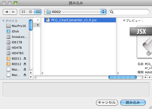This screenshot has width=152, height=109.
Task: Click the IDE1TB hard disk icon
Action: [x=9, y=42]
